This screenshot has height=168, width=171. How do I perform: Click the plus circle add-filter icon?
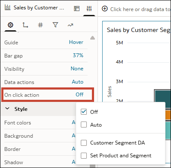coord(105,9)
